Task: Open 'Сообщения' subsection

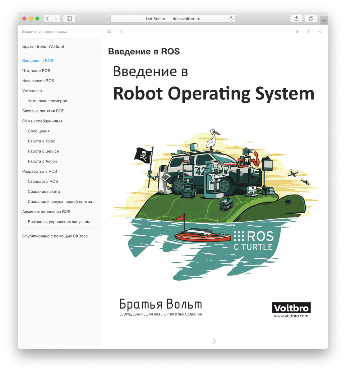Action: (x=59, y=131)
